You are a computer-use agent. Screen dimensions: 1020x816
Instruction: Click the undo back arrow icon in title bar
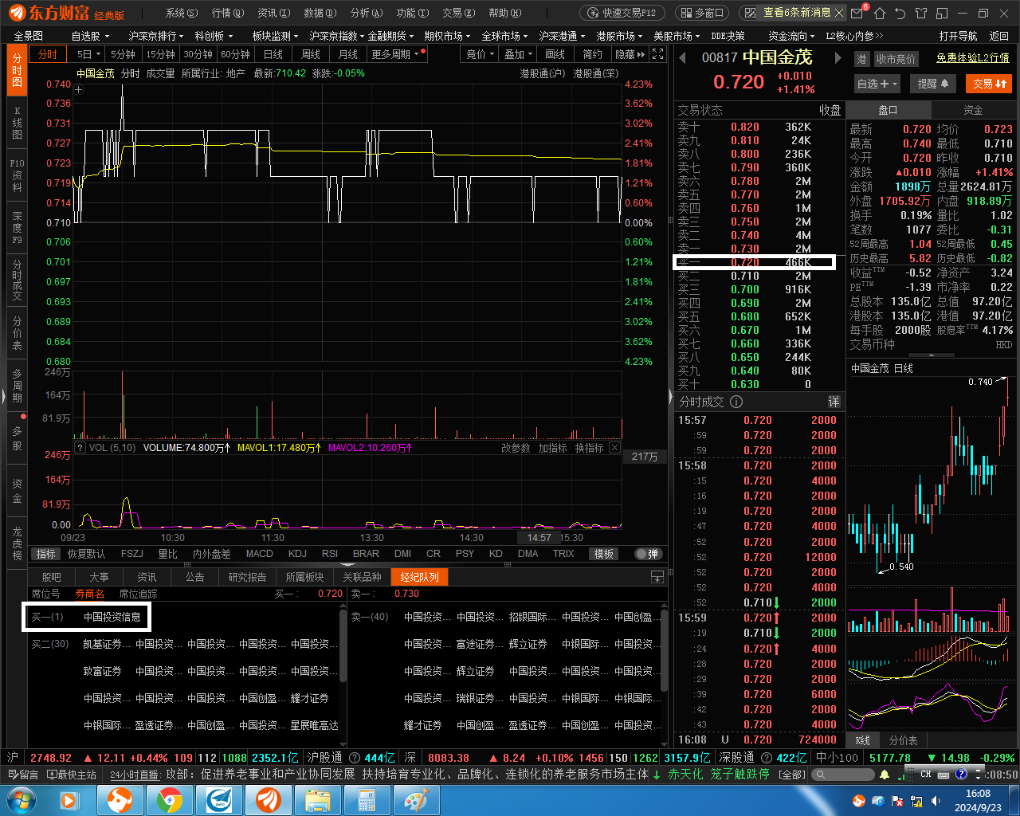click(900, 13)
